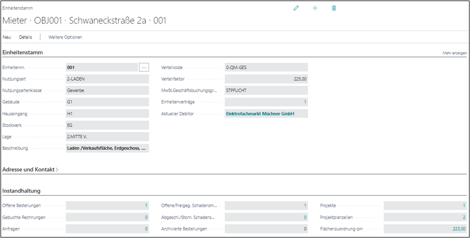Collapse the Einheitenstamm section header

click(x=23, y=52)
